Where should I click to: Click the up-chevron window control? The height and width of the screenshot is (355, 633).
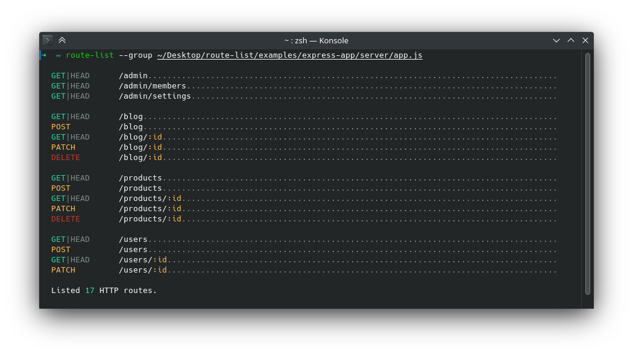[x=570, y=40]
